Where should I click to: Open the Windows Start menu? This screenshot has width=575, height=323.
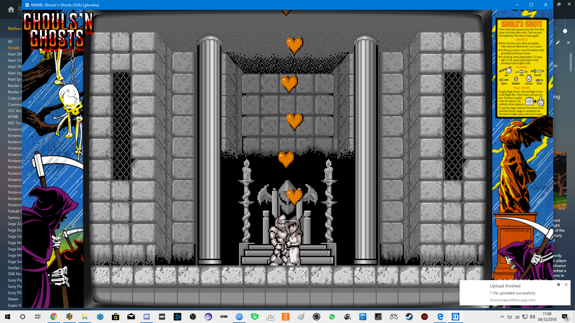(x=8, y=317)
